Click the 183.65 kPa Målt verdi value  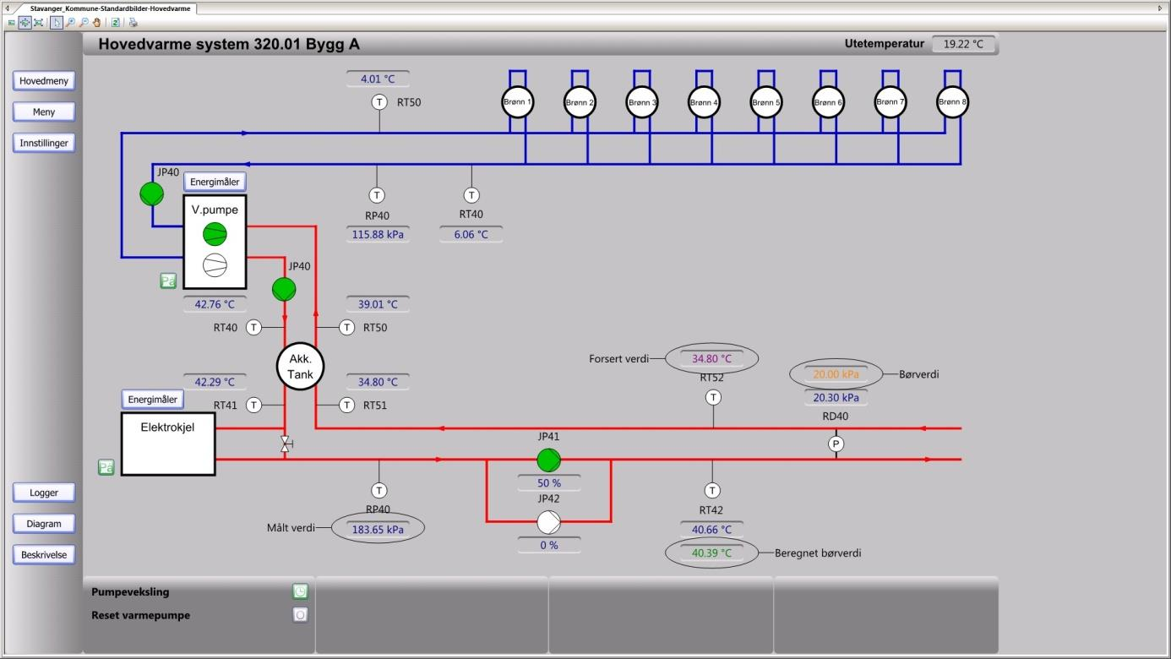click(x=378, y=529)
